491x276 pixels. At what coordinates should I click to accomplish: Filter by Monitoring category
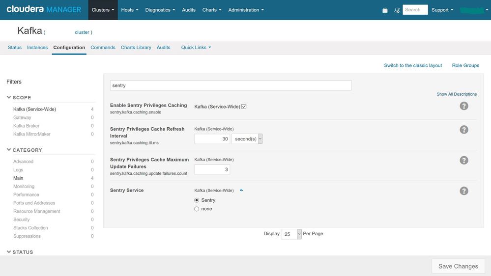tap(24, 187)
